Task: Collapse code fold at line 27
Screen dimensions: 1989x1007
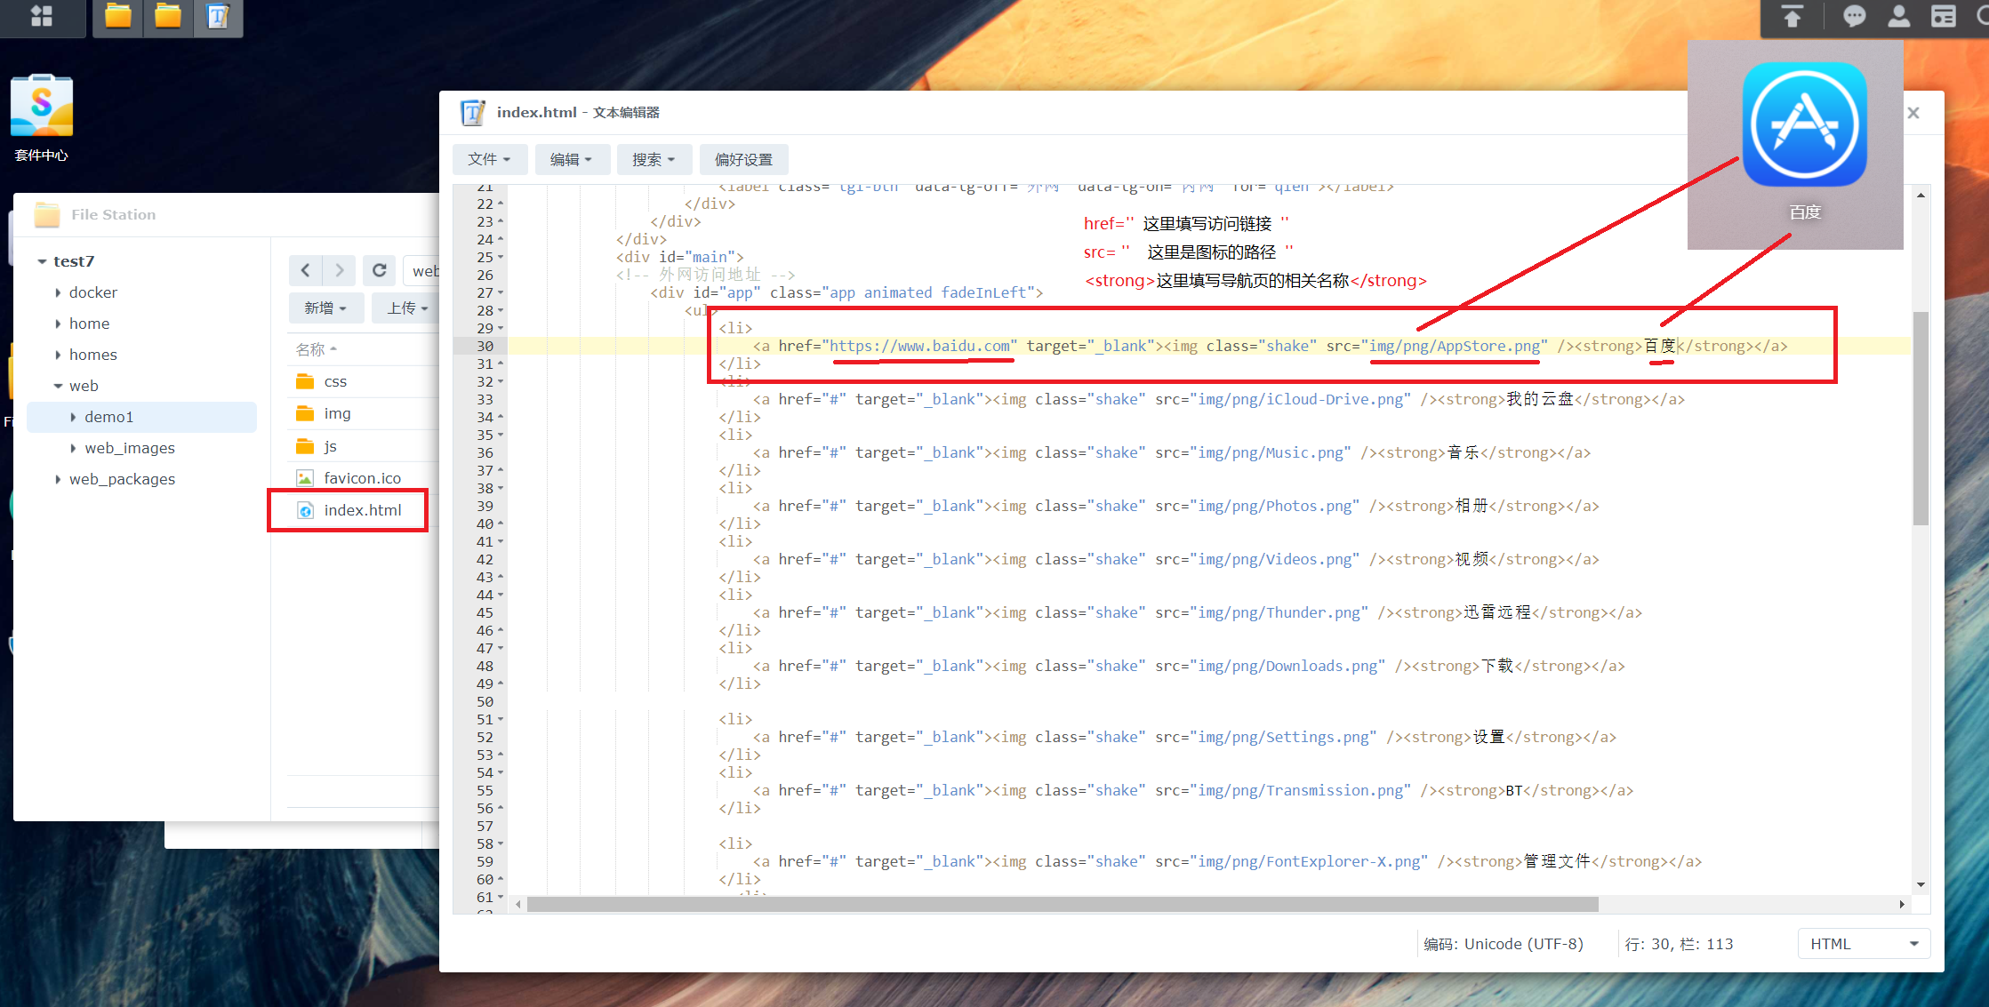Action: 501,292
